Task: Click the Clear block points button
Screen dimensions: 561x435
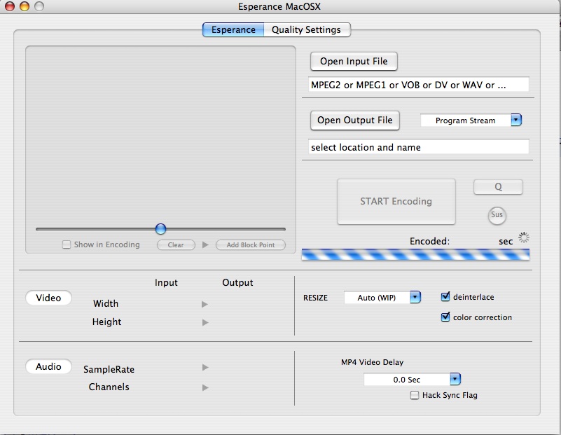Action: coord(176,245)
